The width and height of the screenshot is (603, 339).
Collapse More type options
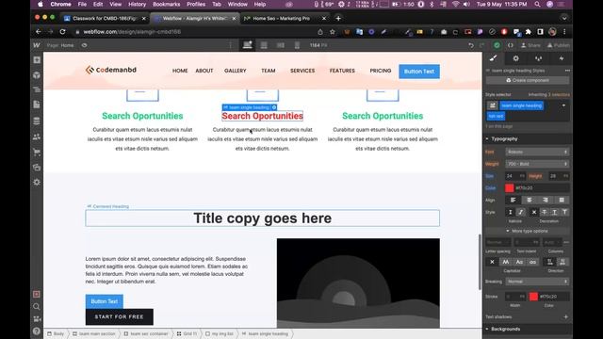[x=527, y=231]
